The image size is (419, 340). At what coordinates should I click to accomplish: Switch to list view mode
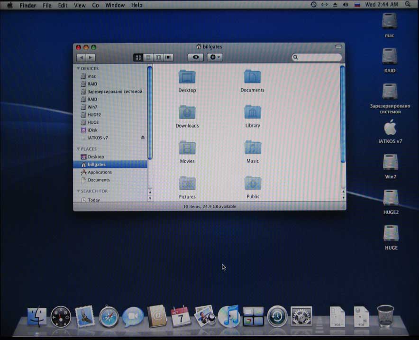coord(148,57)
